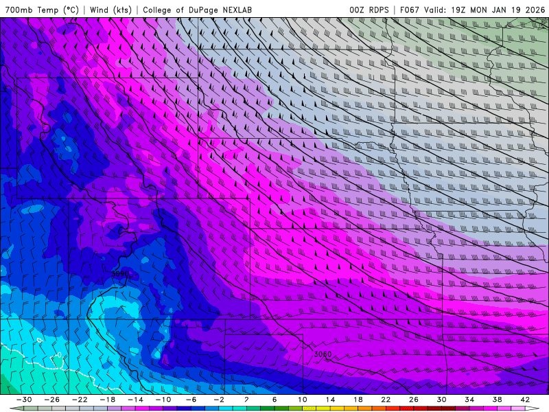Viewport: 549px width, 412px height.
Task: Click the 'F067' forecast hour text
Action: [409, 10]
